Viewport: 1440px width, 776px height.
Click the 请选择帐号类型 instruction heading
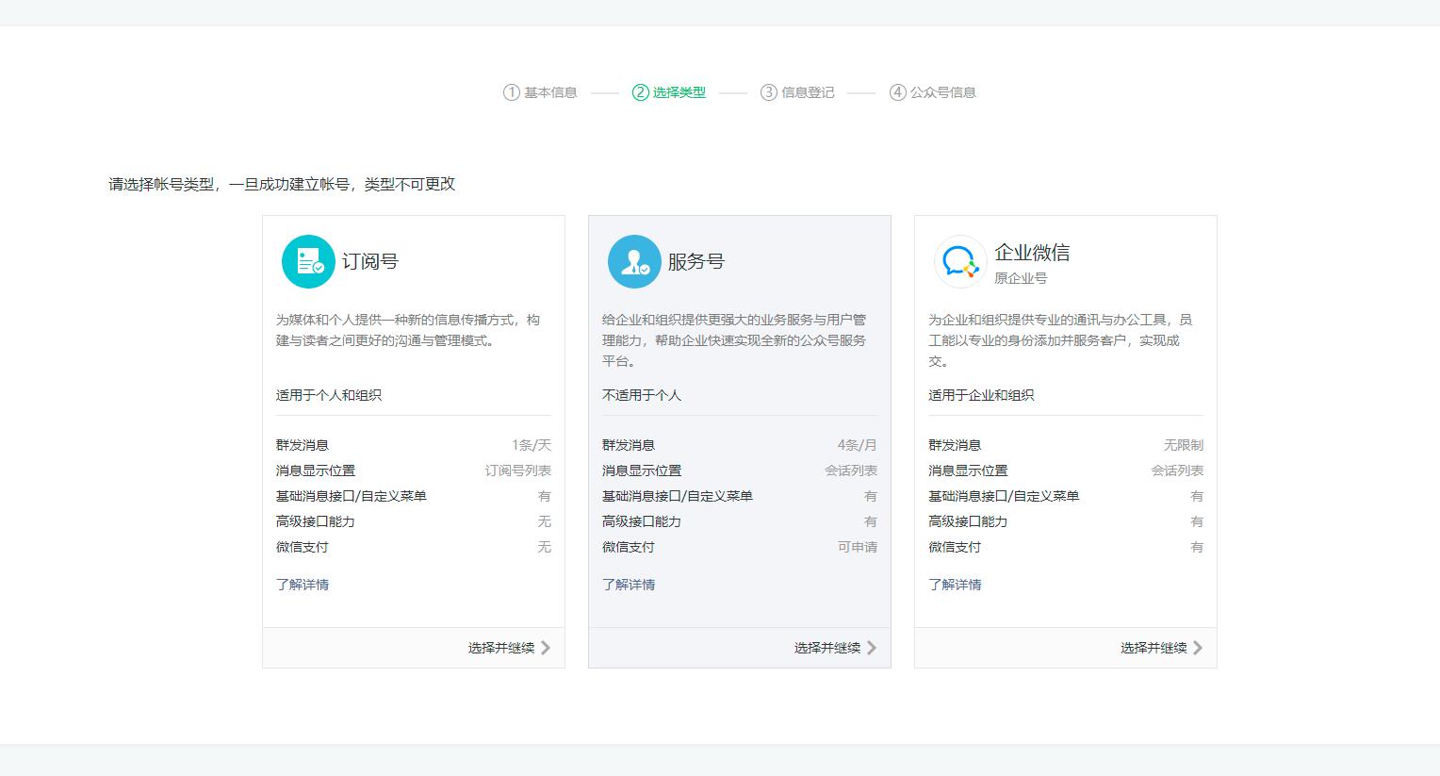pyautogui.click(x=282, y=184)
